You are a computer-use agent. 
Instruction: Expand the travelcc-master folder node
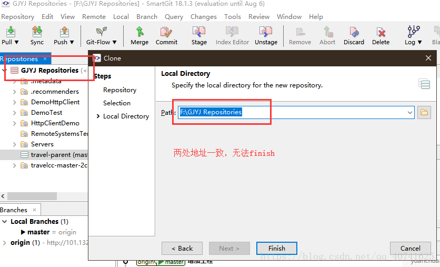pos(15,165)
